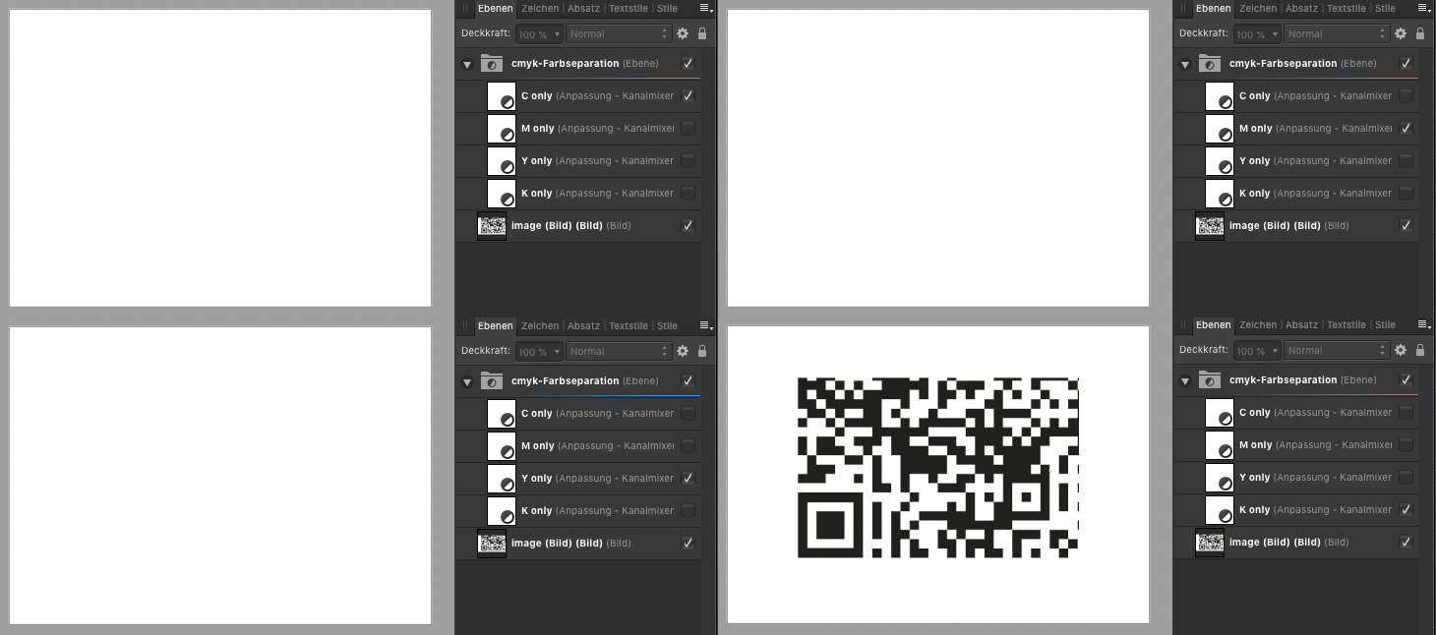Click the cmyk-Farbseparation group folder icon
Screen dimensions: 1436x635
491,63
